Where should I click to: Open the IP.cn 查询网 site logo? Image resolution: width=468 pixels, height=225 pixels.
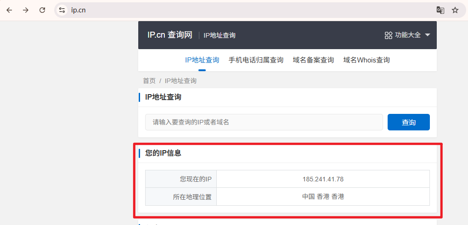(169, 35)
